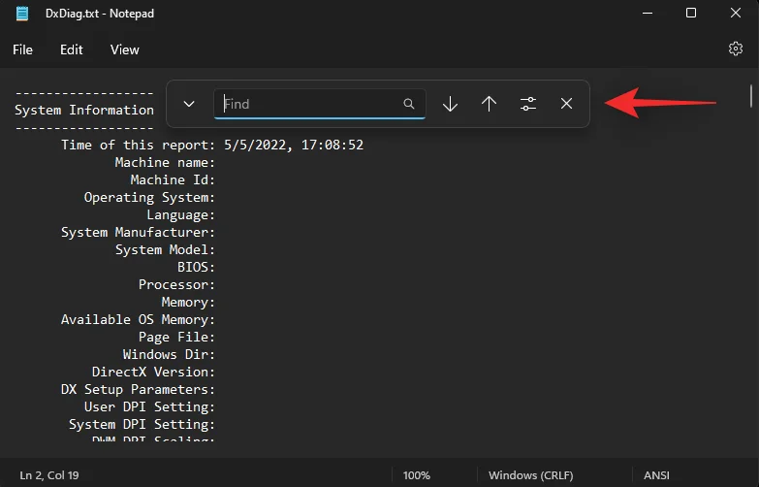Click Windows (CRLF) line ending indicator

click(x=530, y=475)
